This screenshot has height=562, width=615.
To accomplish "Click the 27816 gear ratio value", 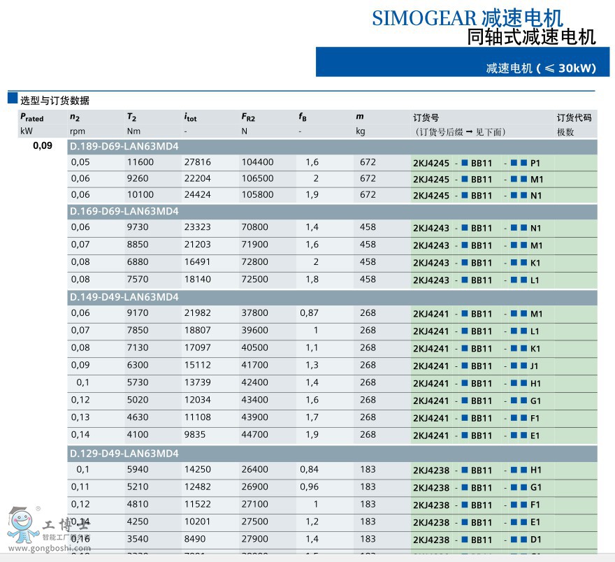I will (x=197, y=162).
